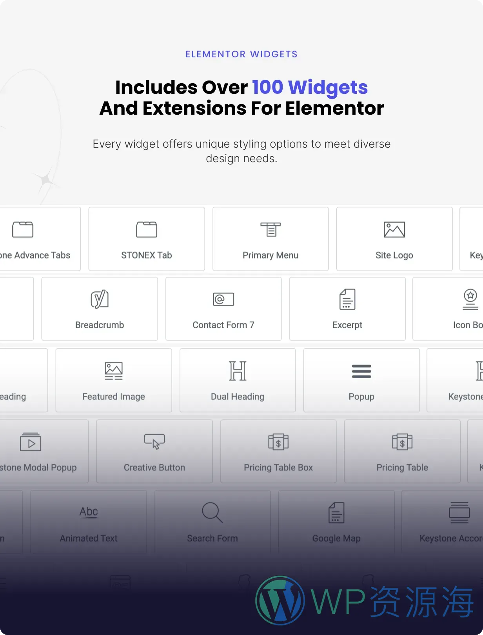Click the Animated Text Abc icon
Viewport: 483px width, 635px height.
point(89,512)
